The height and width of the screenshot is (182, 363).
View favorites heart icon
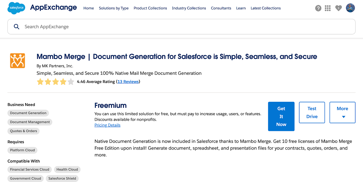(338, 8)
